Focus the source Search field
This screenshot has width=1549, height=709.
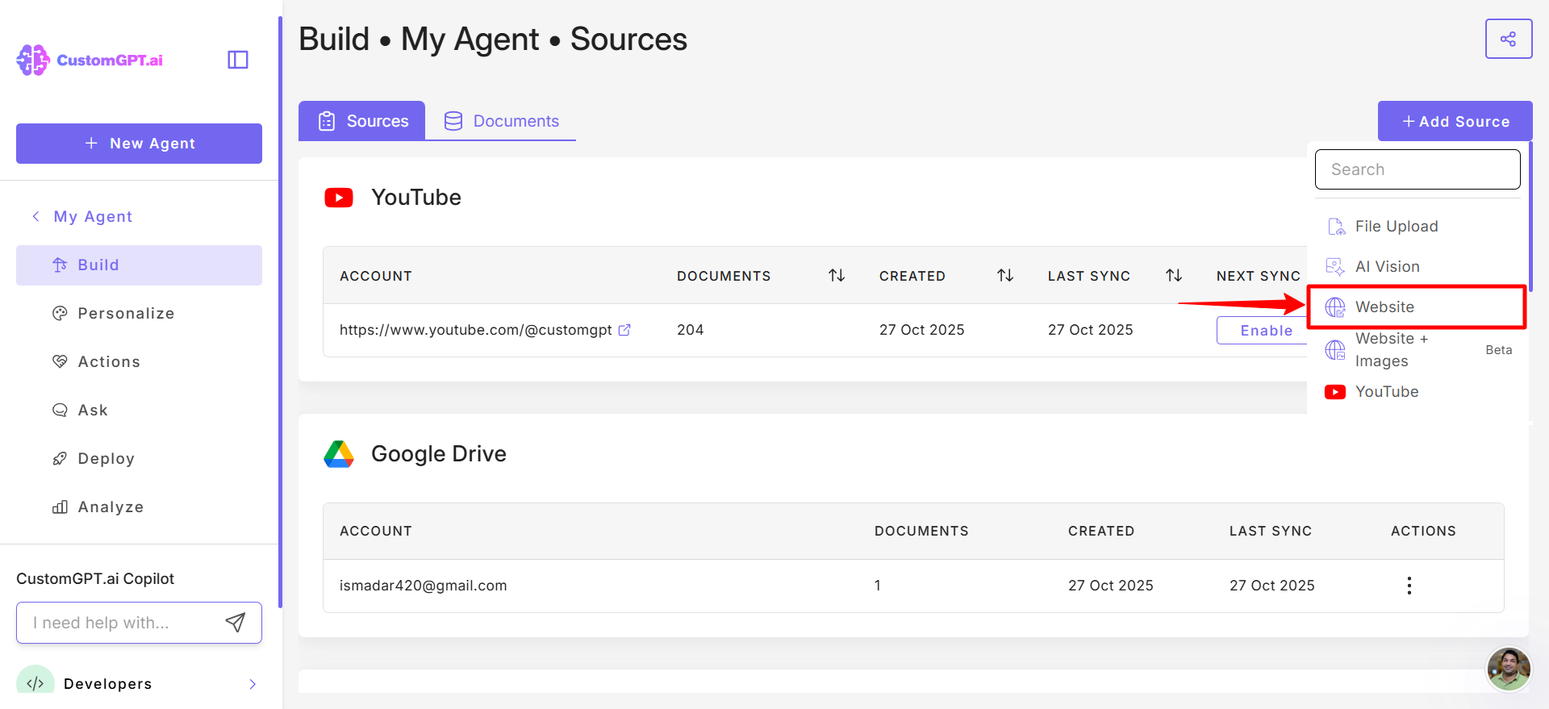tap(1417, 169)
